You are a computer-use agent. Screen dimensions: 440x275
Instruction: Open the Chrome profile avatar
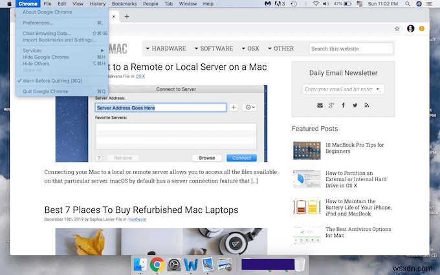(410, 28)
